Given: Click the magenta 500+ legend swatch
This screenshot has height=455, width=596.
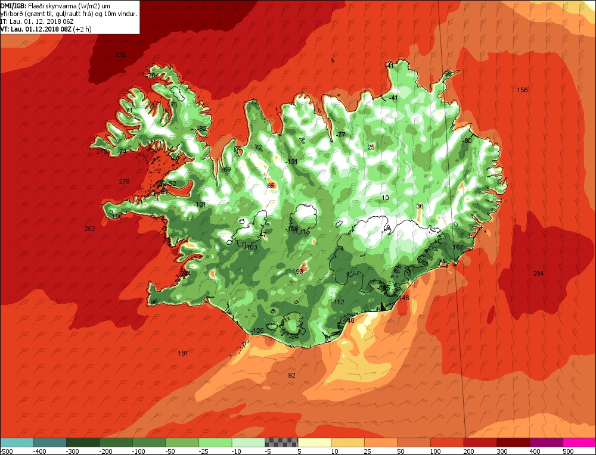Looking at the screenshot, I should tap(579, 442).
